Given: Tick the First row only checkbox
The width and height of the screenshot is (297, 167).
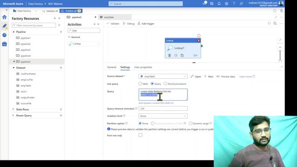Looking at the screenshot, I should click(140, 135).
